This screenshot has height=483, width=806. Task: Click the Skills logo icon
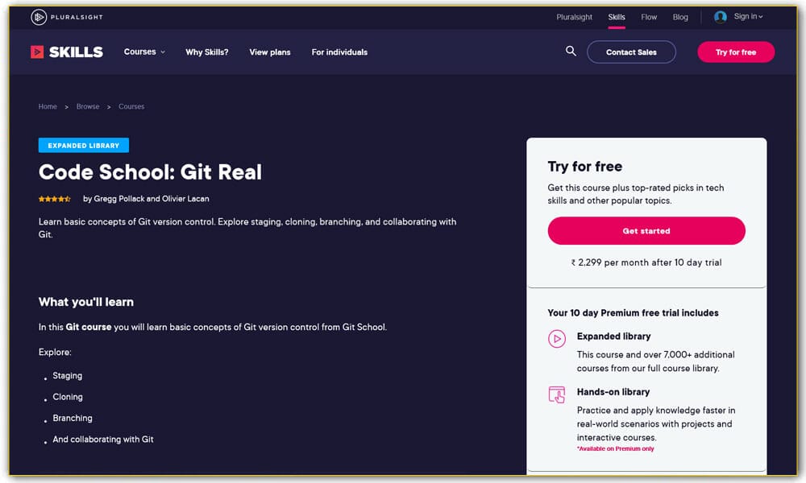tap(38, 52)
